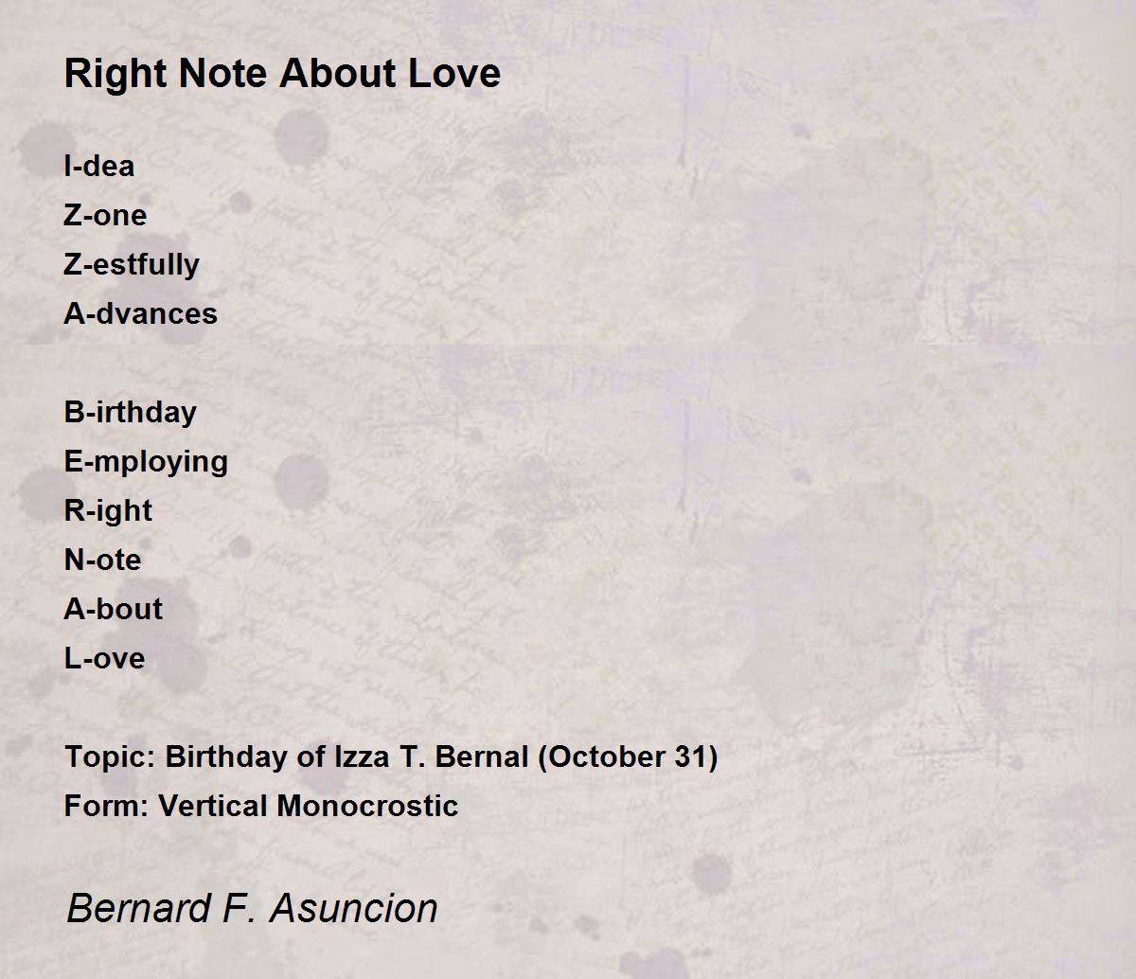Click the word Monocrostic
This screenshot has height=979, width=1136.
(x=367, y=807)
